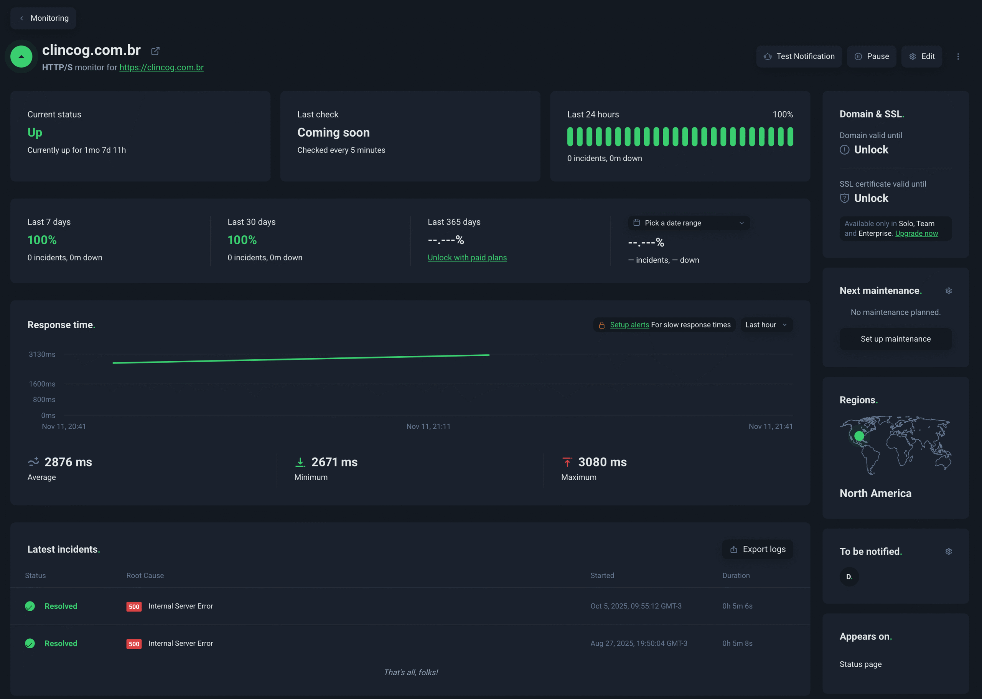
Task: Open To be notified settings gear
Action: tap(949, 551)
